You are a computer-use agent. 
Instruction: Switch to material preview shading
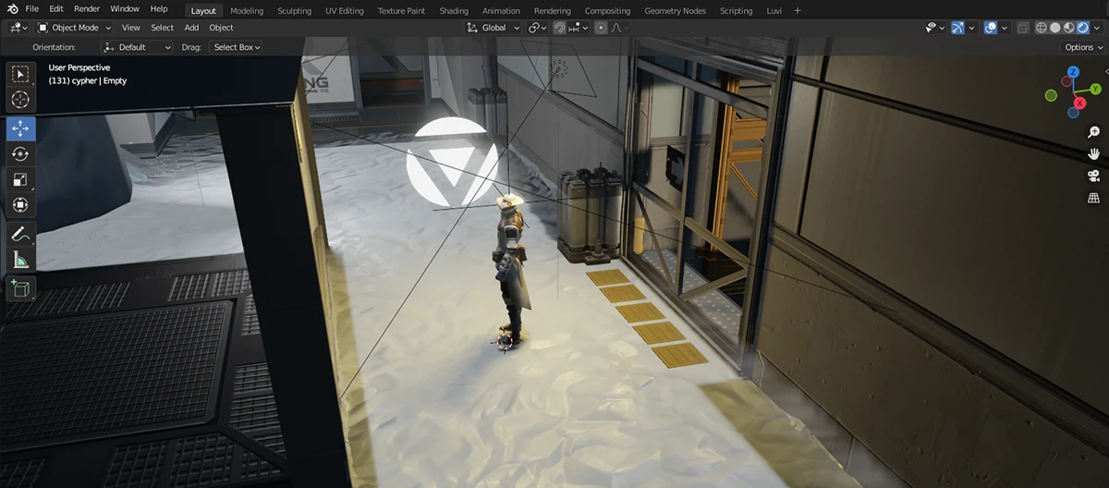tap(1069, 28)
